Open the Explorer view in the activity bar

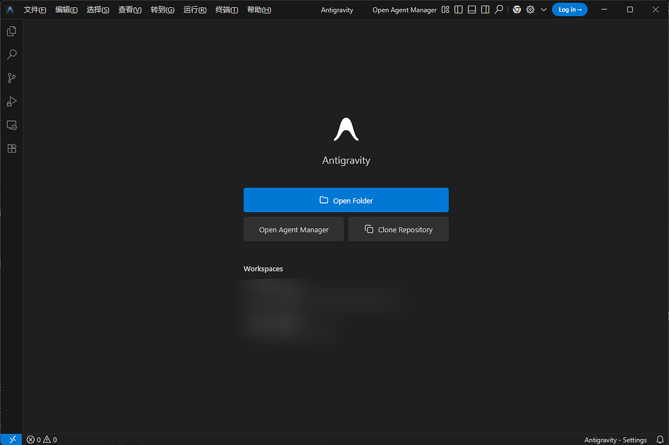click(12, 31)
